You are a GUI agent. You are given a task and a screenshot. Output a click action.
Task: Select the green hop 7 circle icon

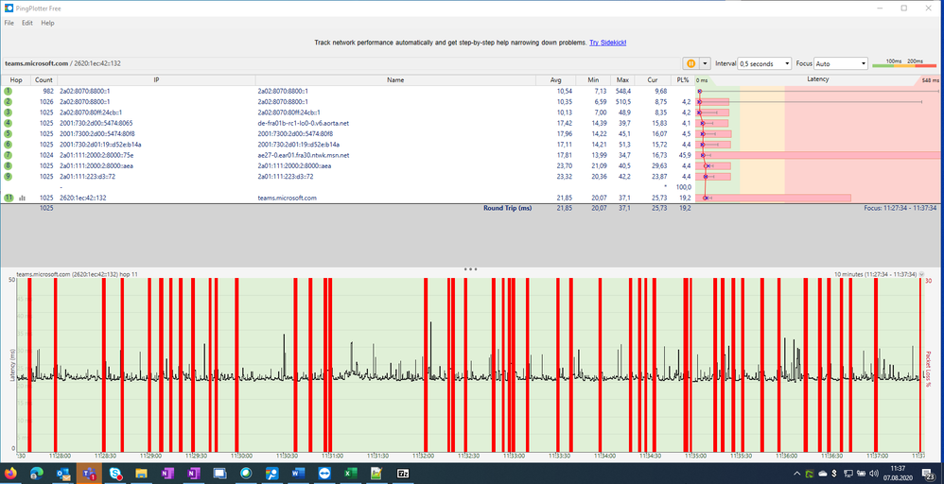point(8,154)
